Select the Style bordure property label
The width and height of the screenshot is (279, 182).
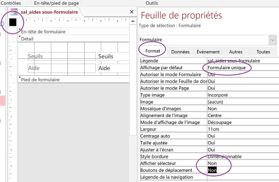(173, 156)
